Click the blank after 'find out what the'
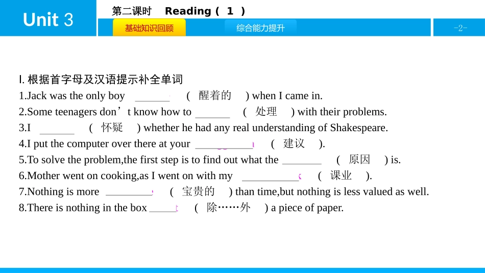 [x=302, y=160]
